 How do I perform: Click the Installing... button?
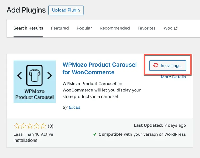point(168,66)
